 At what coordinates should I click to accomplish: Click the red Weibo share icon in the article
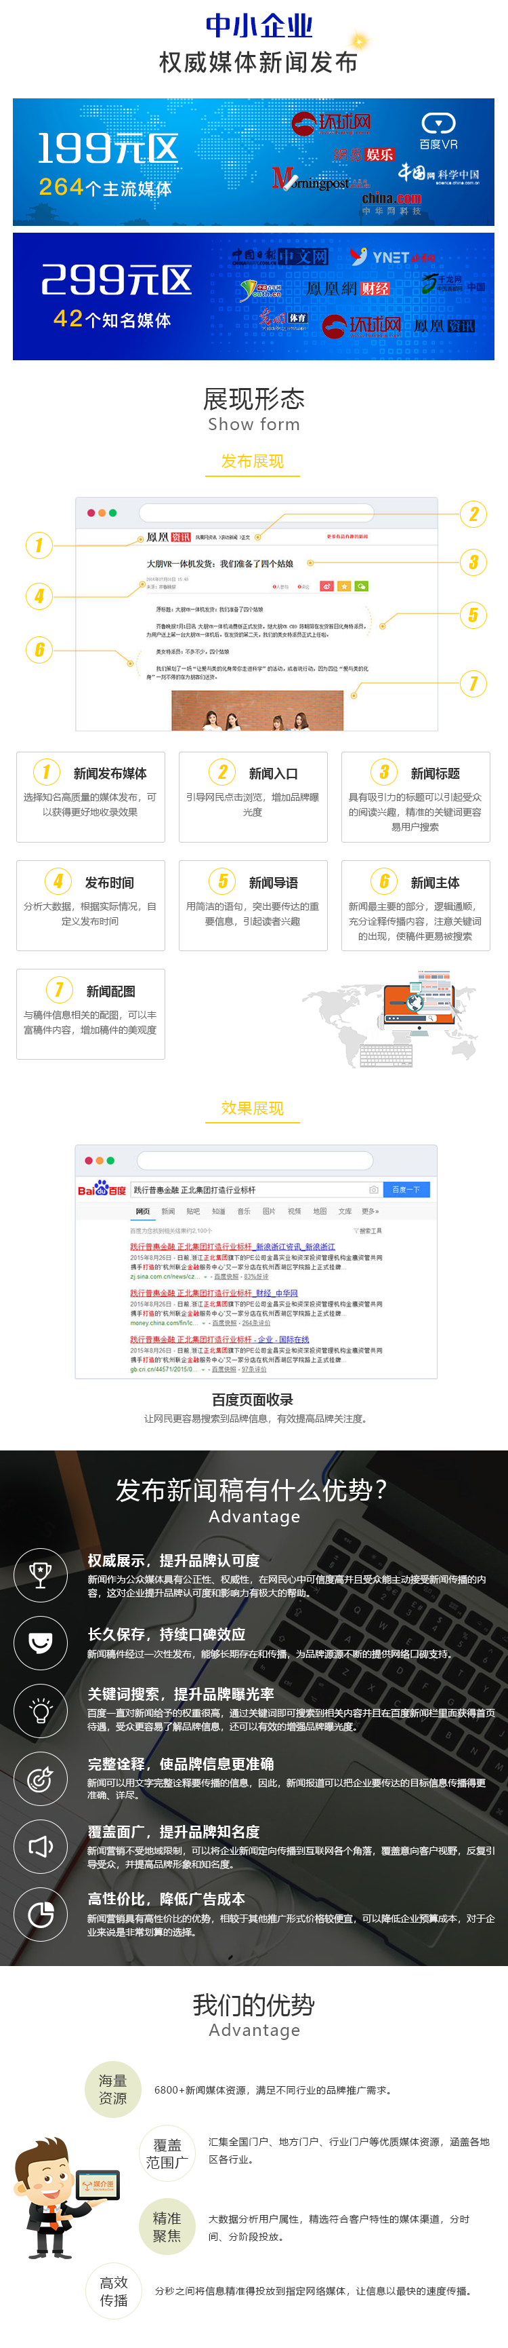pos(327,586)
